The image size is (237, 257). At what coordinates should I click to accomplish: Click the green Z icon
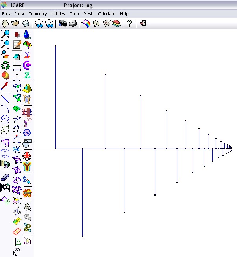click(x=27, y=75)
